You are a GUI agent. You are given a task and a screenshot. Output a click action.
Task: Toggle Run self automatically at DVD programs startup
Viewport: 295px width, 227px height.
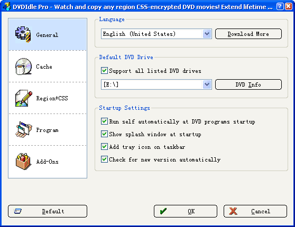tap(104, 121)
